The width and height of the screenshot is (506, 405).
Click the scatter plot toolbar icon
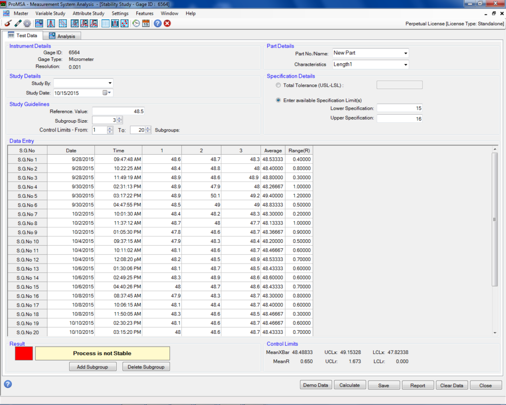[x=125, y=23]
